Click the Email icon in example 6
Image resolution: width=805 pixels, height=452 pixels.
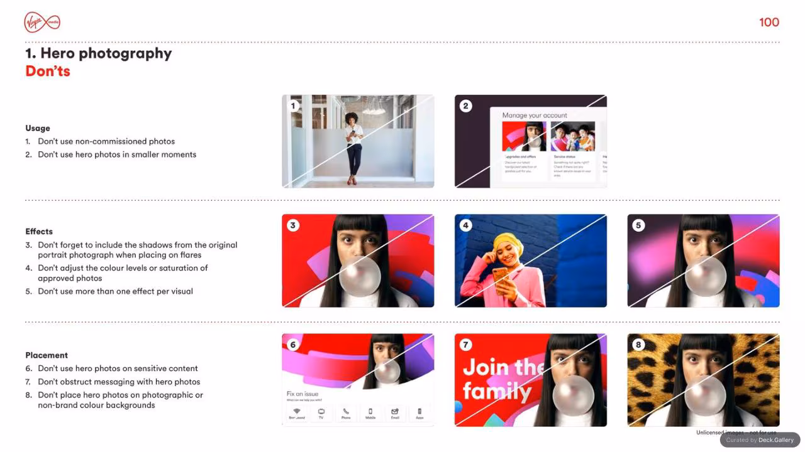click(x=395, y=411)
